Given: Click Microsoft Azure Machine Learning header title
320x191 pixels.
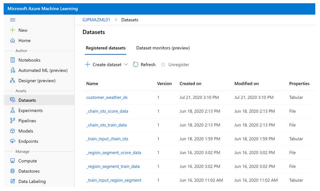Looking at the screenshot, I should click(42, 9).
